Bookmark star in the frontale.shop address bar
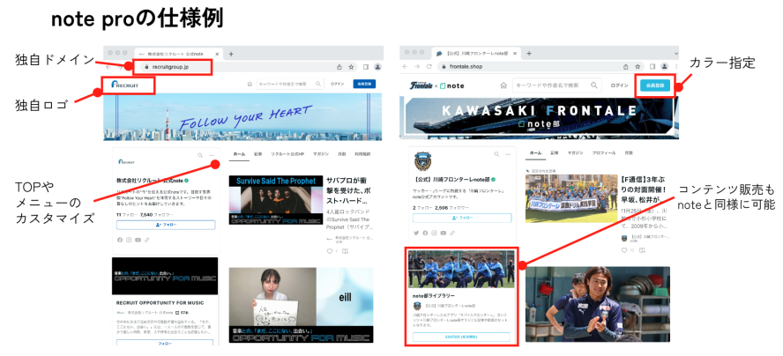The height and width of the screenshot is (356, 783). pyautogui.click(x=638, y=66)
